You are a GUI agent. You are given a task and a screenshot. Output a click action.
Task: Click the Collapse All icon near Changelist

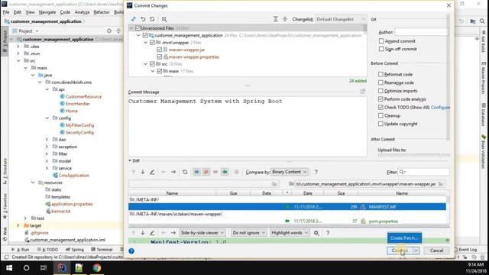[x=285, y=19]
